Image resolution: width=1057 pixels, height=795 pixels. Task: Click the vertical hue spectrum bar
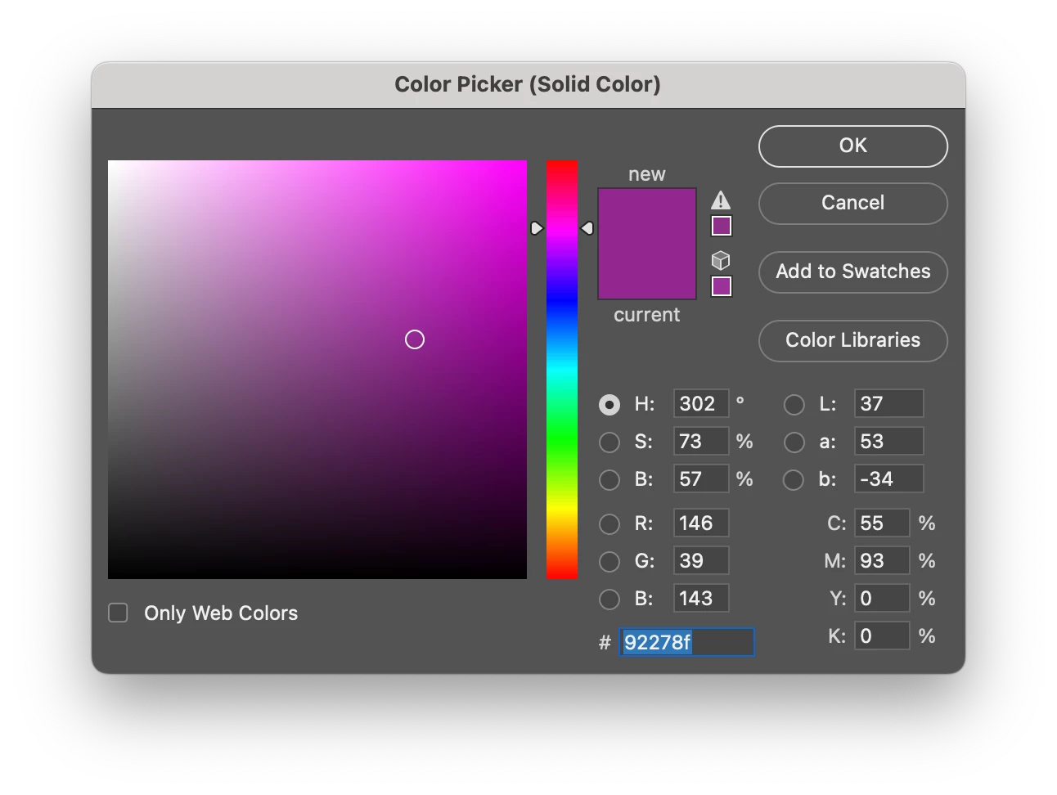(x=562, y=370)
